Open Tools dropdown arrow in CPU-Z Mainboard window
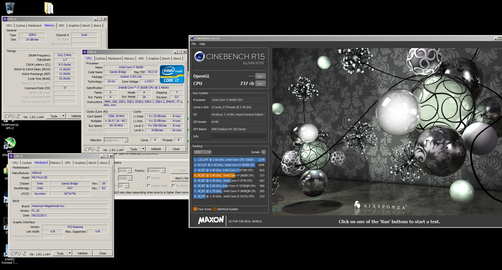The width and height of the screenshot is (502, 270). (70, 253)
